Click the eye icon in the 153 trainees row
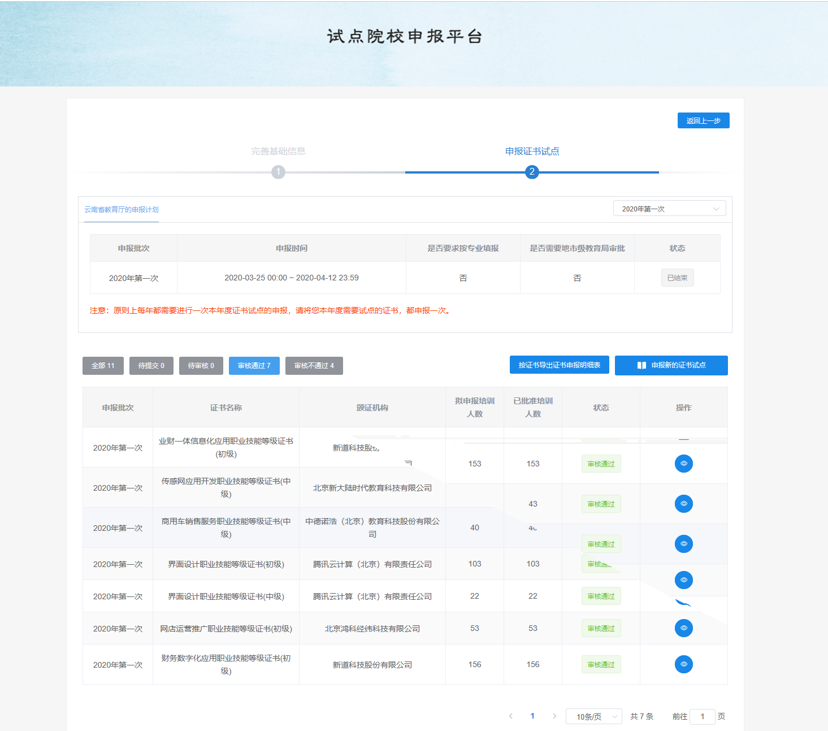Image resolution: width=828 pixels, height=731 pixels. pyautogui.click(x=683, y=464)
